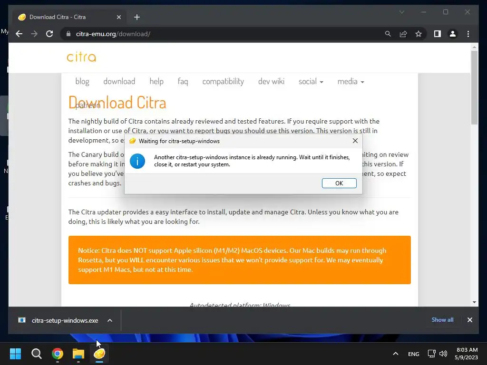Click the blue info icon in dialog
The height and width of the screenshot is (365, 487).
click(x=137, y=161)
